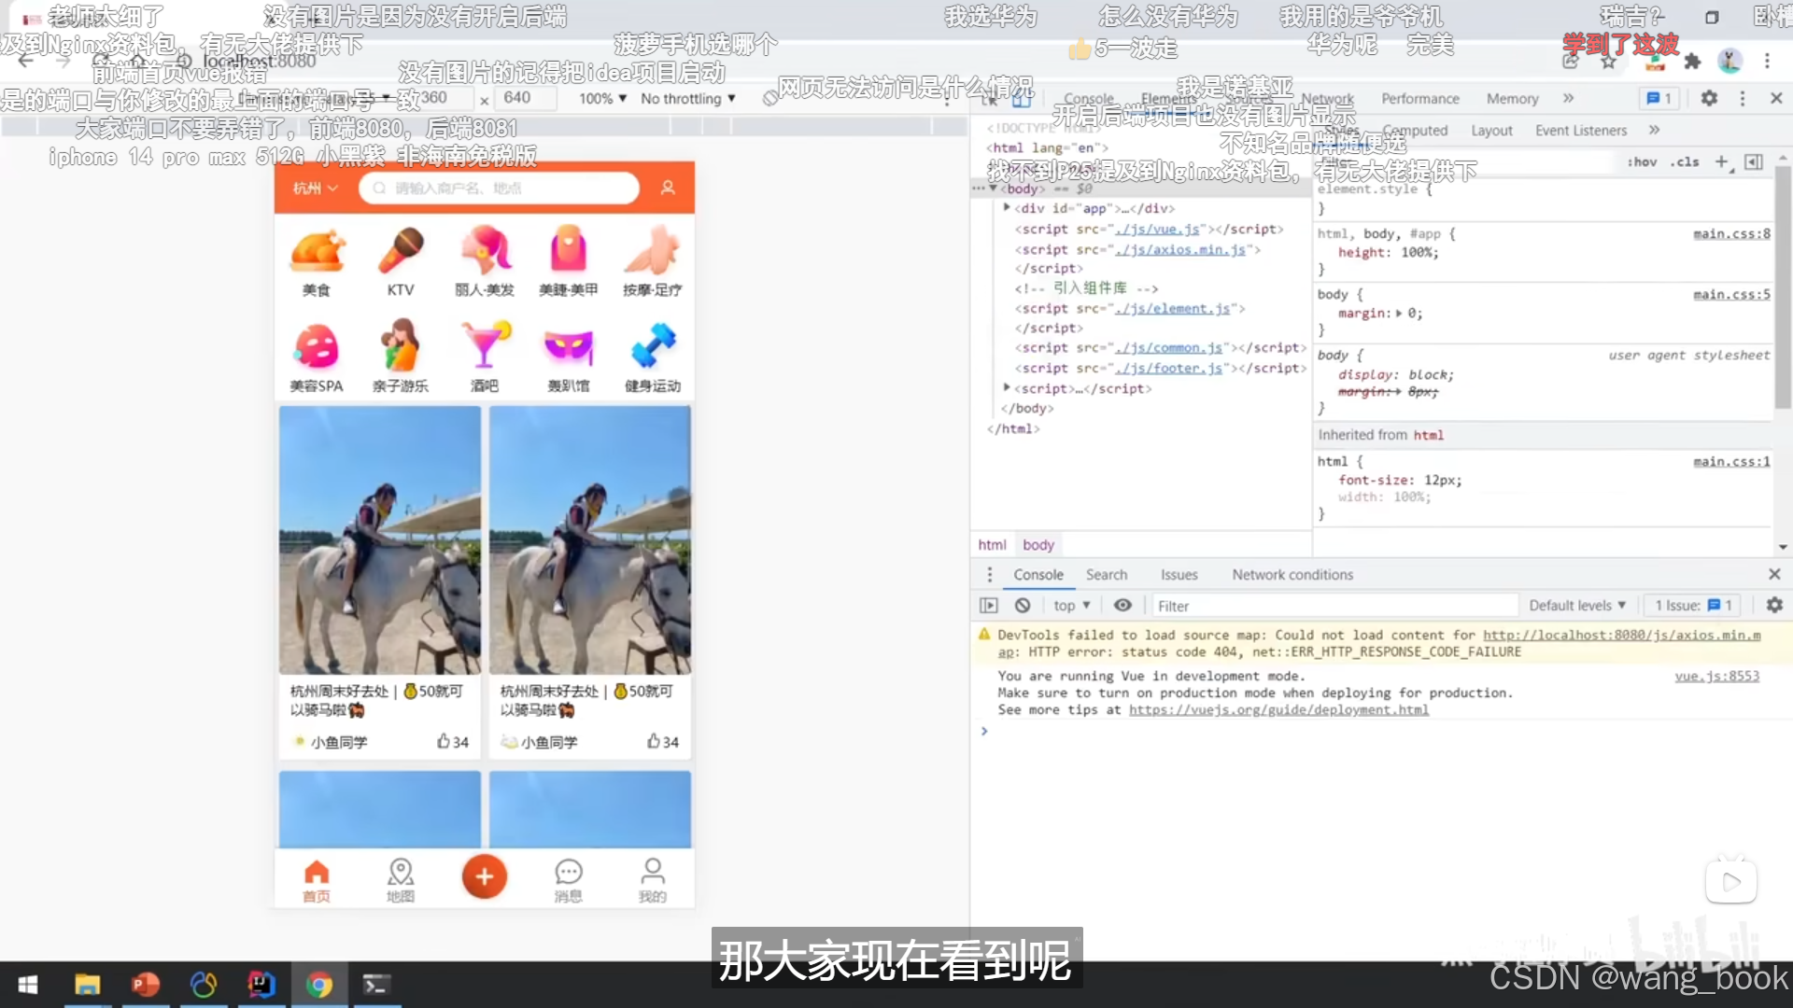Clear the console with the clear icon
Image resolution: width=1793 pixels, height=1008 pixels.
tap(1021, 605)
